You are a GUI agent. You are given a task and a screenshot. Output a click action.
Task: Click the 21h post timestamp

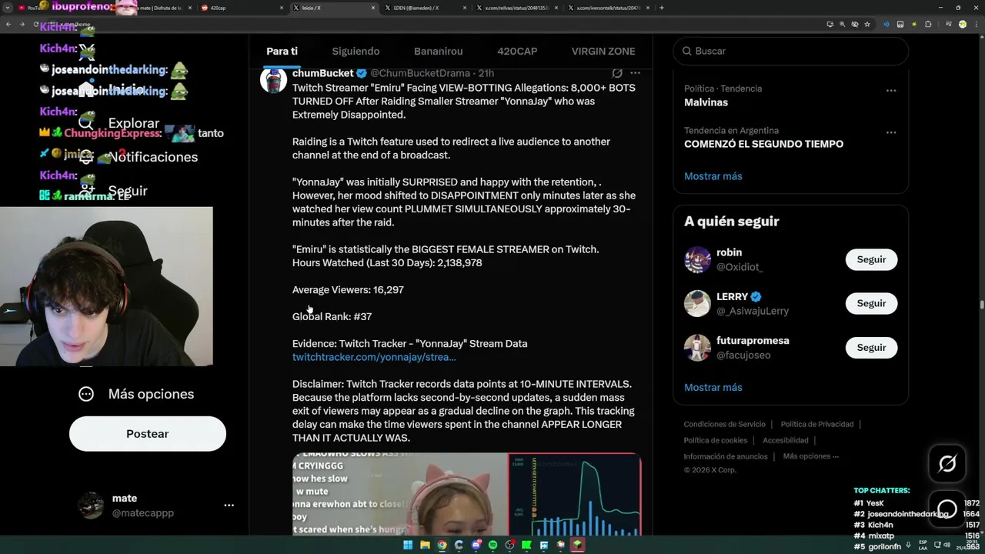coord(486,73)
